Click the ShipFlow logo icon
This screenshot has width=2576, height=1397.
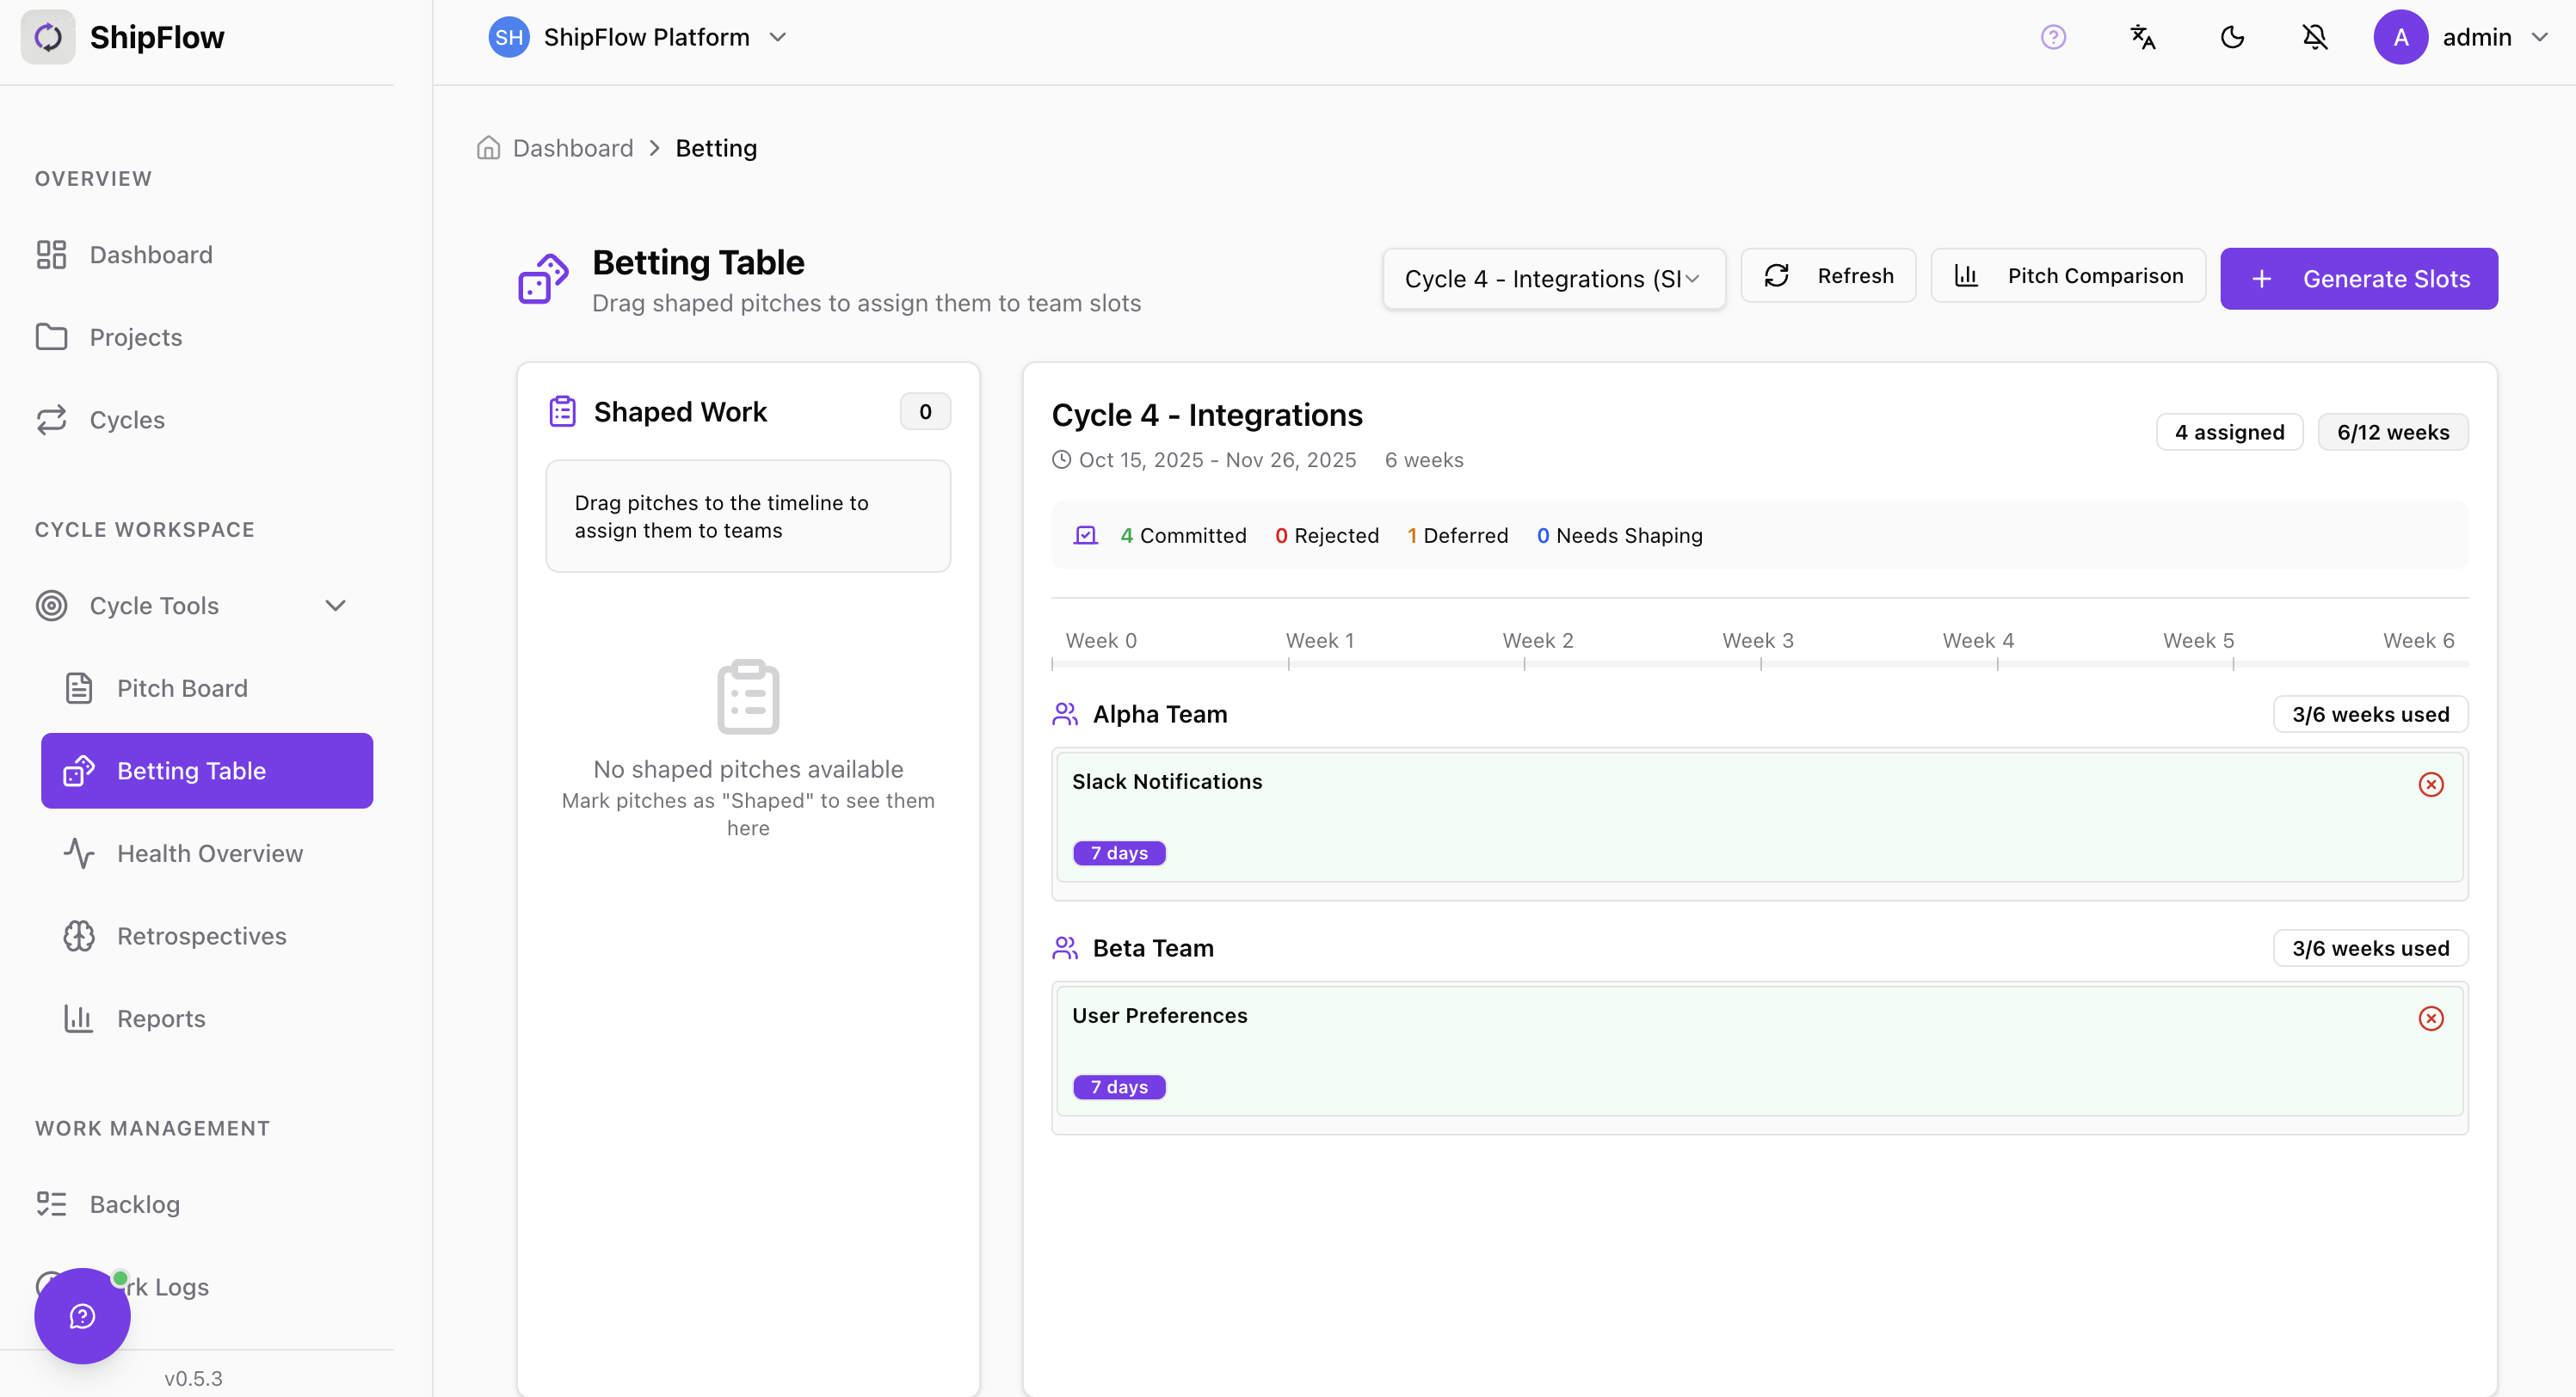48,37
